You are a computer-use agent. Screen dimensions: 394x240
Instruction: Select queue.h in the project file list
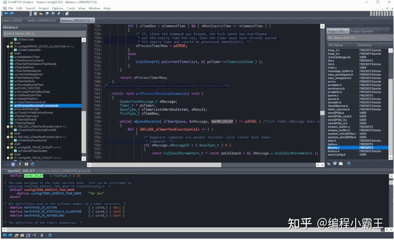333,99
